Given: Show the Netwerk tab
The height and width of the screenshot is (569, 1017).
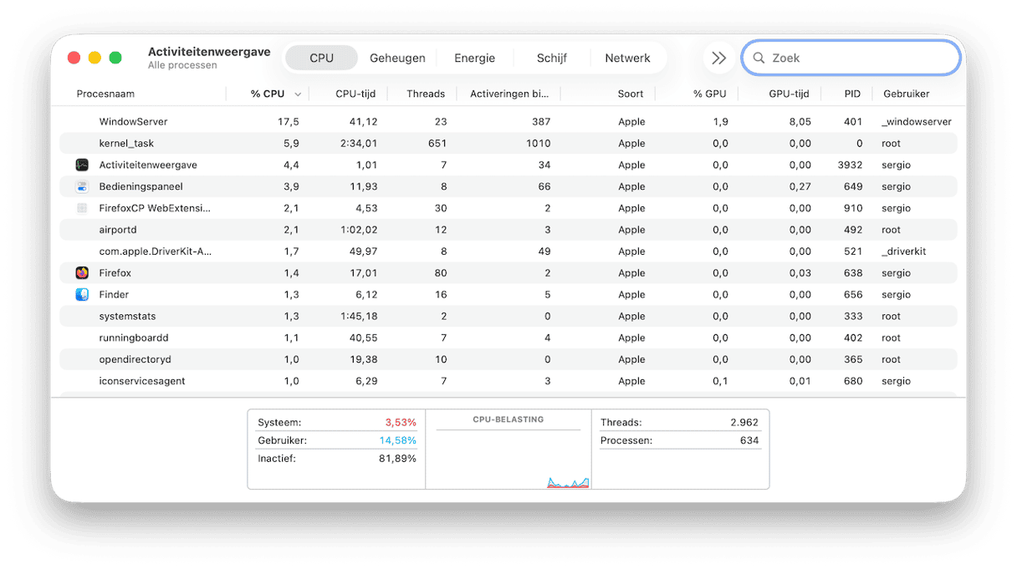Looking at the screenshot, I should tap(627, 58).
